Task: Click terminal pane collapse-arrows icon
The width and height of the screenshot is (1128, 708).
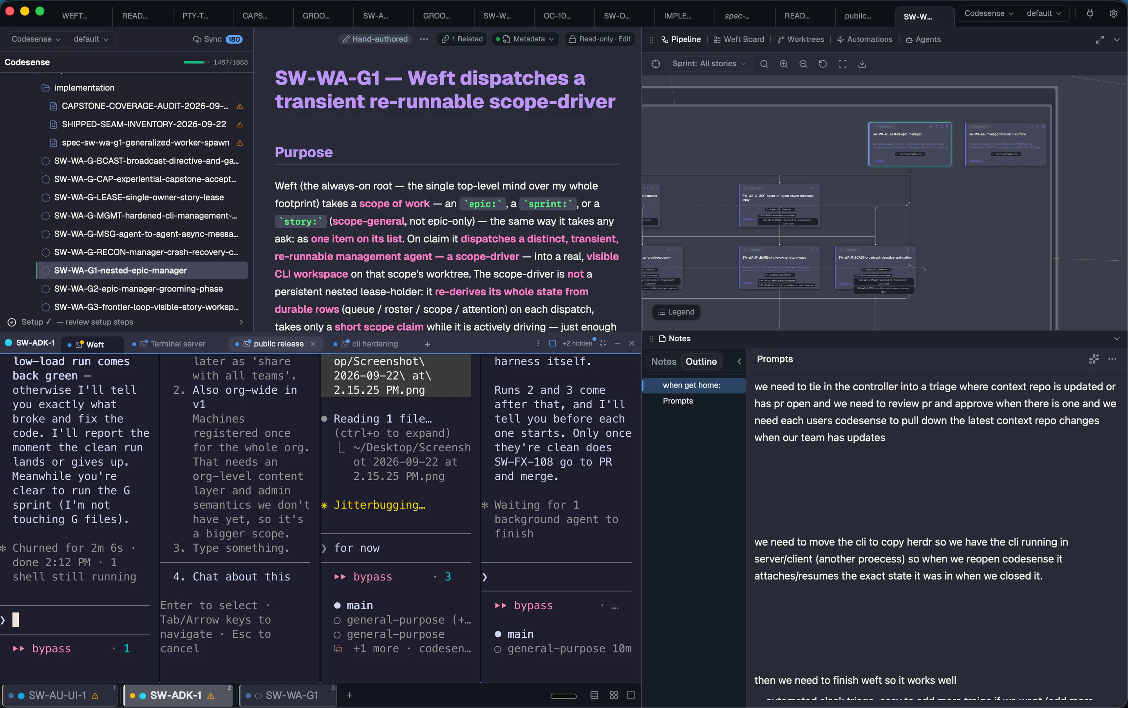Action: tap(603, 344)
